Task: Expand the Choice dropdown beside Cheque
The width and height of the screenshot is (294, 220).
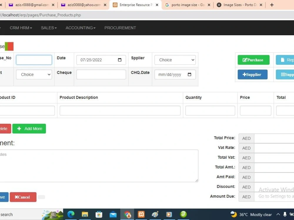Action: pyautogui.click(x=34, y=75)
